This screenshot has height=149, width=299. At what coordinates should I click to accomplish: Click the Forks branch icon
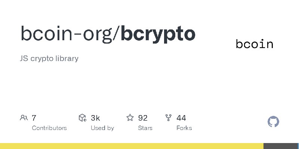[169, 118]
